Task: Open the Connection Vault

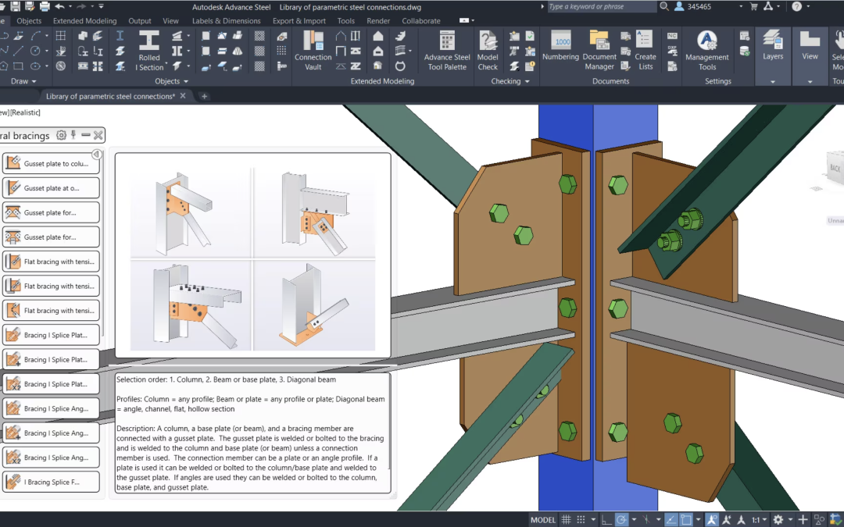Action: coord(313,51)
